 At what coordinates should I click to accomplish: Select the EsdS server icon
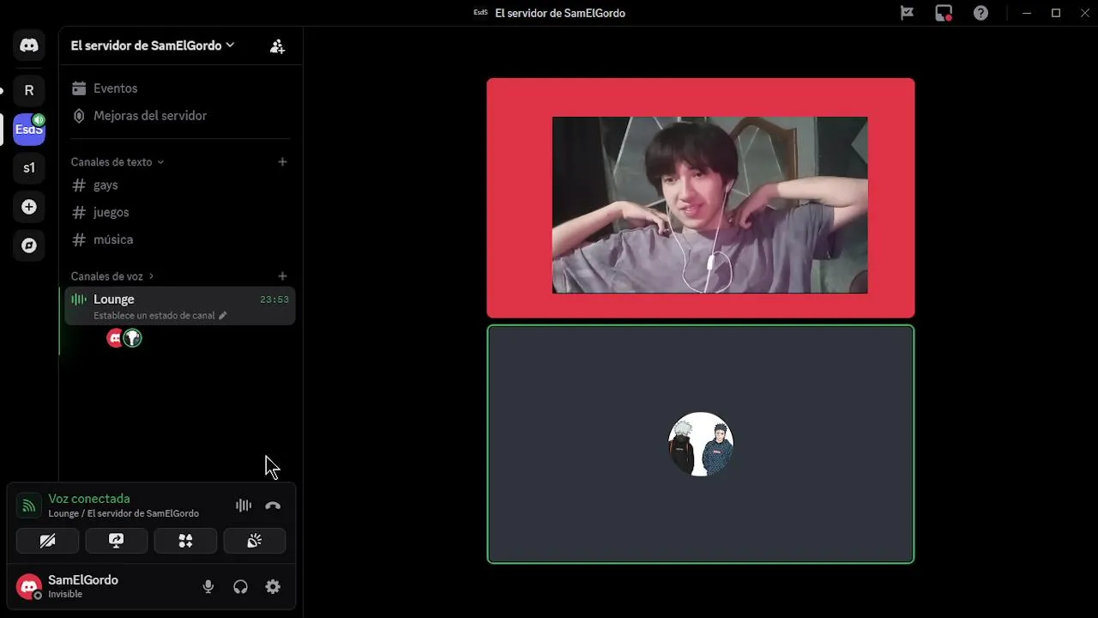pyautogui.click(x=29, y=130)
